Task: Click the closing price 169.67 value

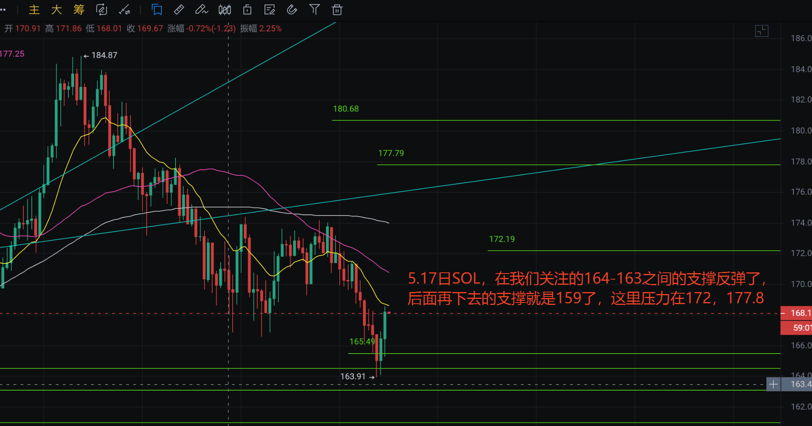Action: tap(150, 29)
